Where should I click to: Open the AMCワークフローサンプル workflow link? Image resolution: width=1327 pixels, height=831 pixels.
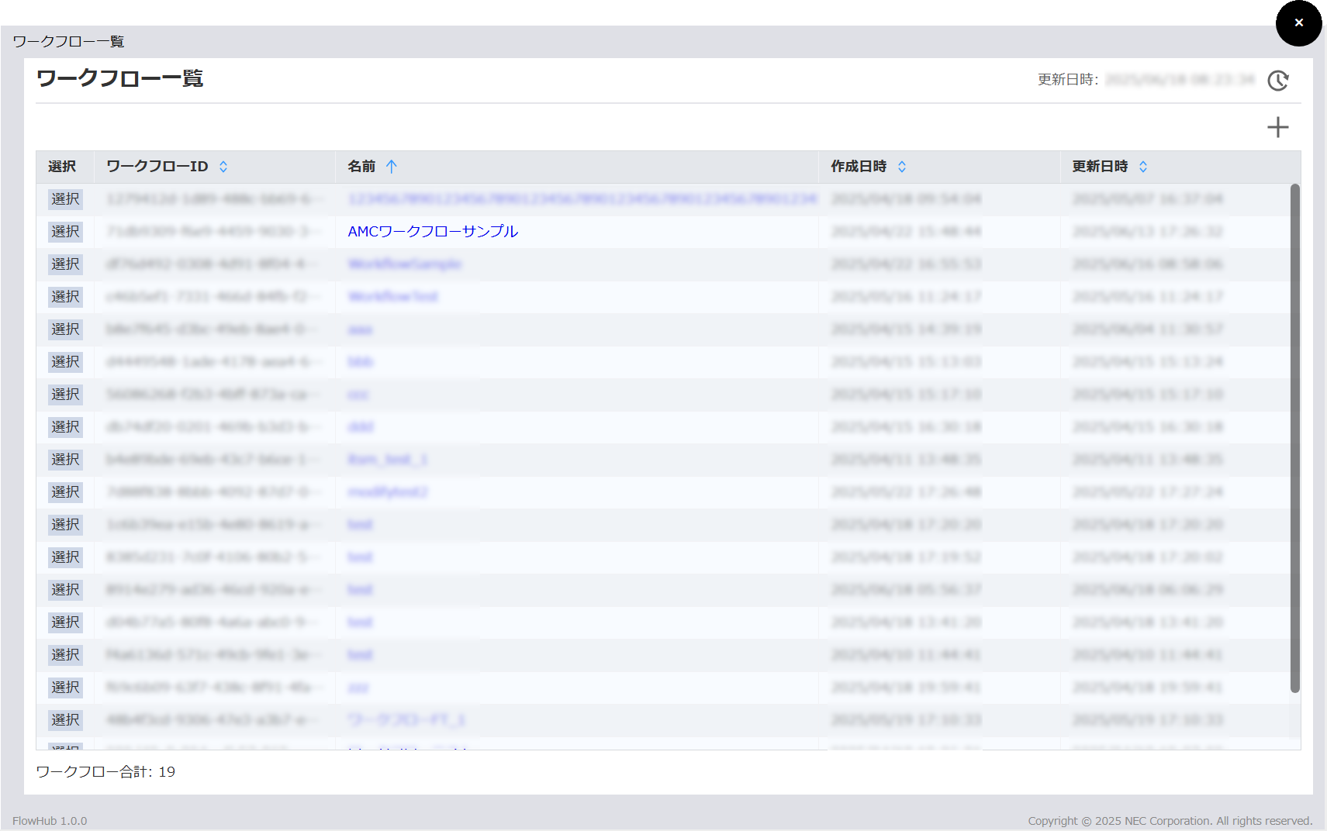(x=433, y=232)
